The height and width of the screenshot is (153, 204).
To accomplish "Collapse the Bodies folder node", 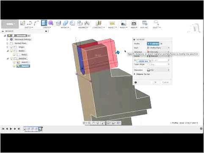I will pyautogui.click(x=8, y=51).
